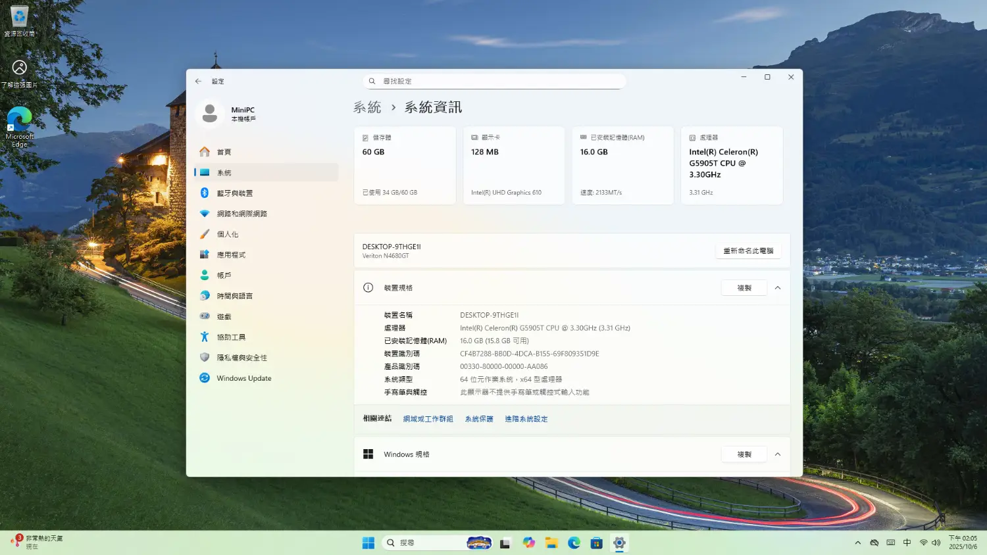
Task: Go to 時間與語言 settings
Action: pos(234,296)
